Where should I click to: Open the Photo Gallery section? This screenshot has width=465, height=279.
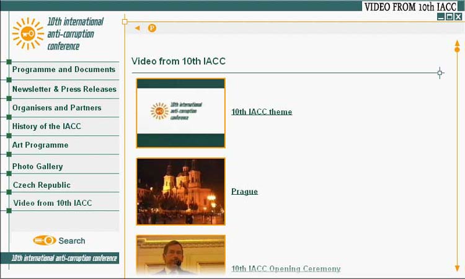click(x=38, y=166)
